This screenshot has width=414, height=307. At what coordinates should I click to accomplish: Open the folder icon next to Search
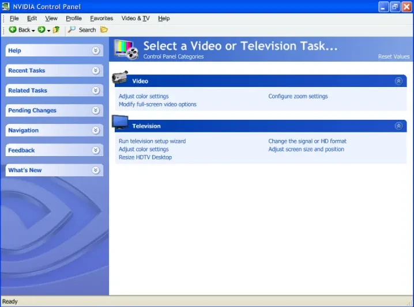pyautogui.click(x=104, y=29)
